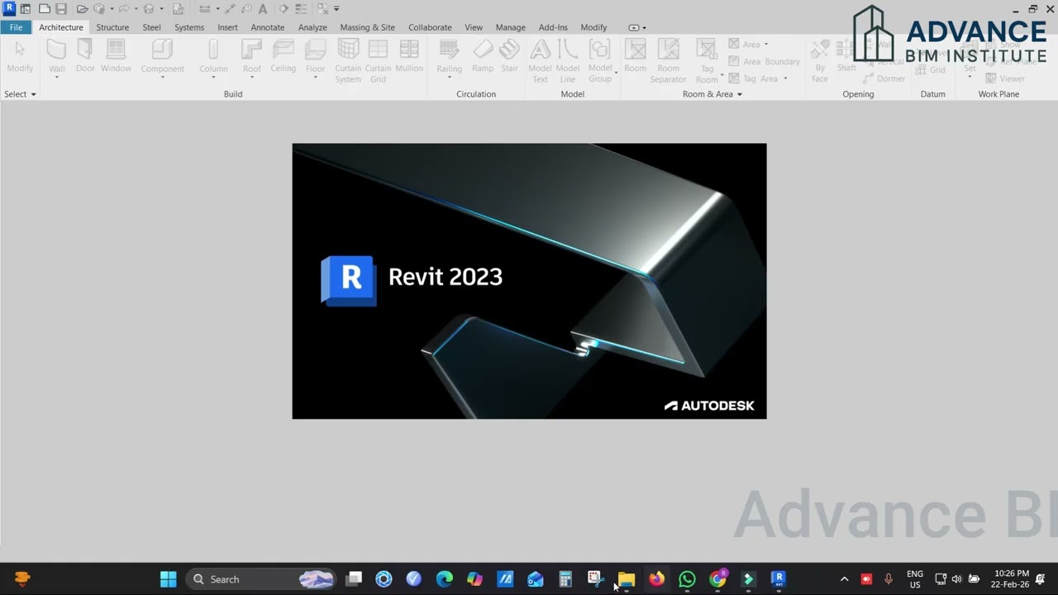Open the Tag Area dropdown arrow
1058x595 pixels.
tap(785, 79)
